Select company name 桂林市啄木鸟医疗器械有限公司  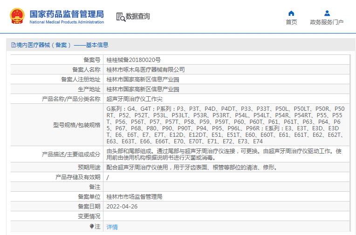(x=145, y=70)
